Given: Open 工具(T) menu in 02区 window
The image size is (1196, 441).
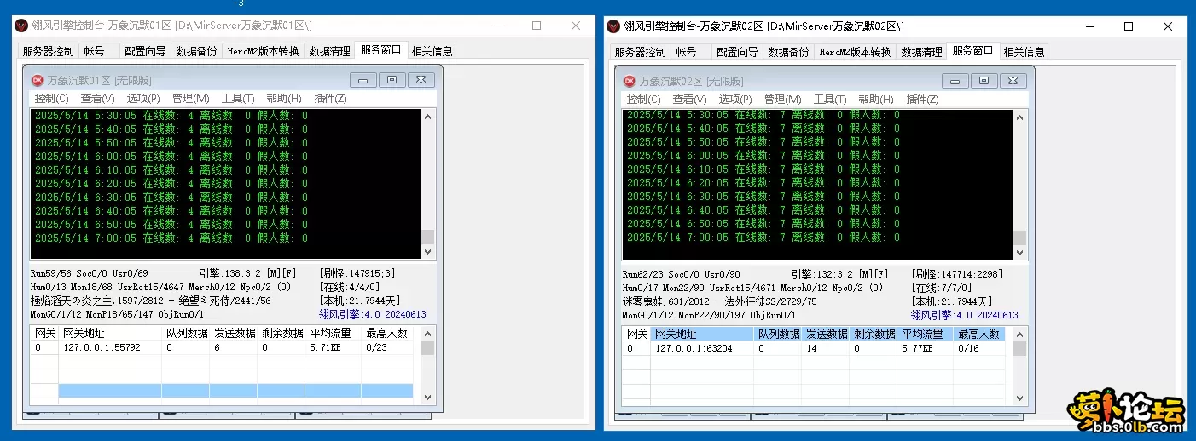Looking at the screenshot, I should 830,99.
